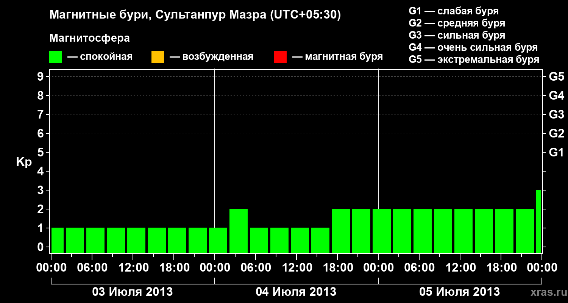568x303 pixels.
Task: Click the '12:00' tick label for 03 Июля
Action: click(x=133, y=268)
